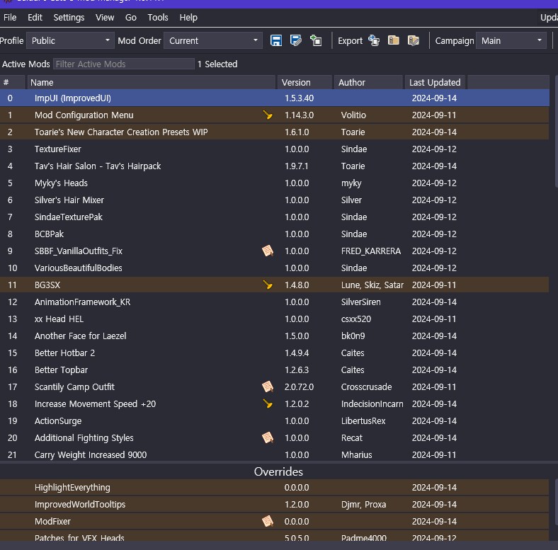
Task: Open the Tools menu
Action: (x=158, y=17)
